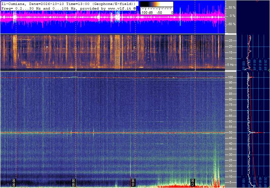Click the 12:00 time label
The width and height of the screenshot is (270, 188).
[192, 182]
